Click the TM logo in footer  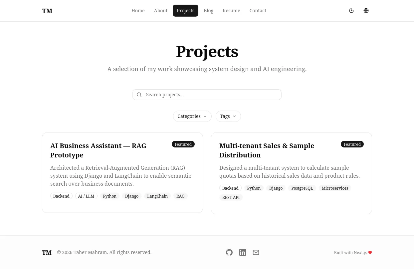(x=47, y=252)
